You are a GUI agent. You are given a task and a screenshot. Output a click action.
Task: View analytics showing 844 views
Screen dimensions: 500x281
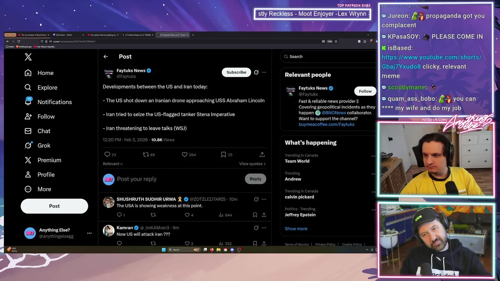click(225, 215)
